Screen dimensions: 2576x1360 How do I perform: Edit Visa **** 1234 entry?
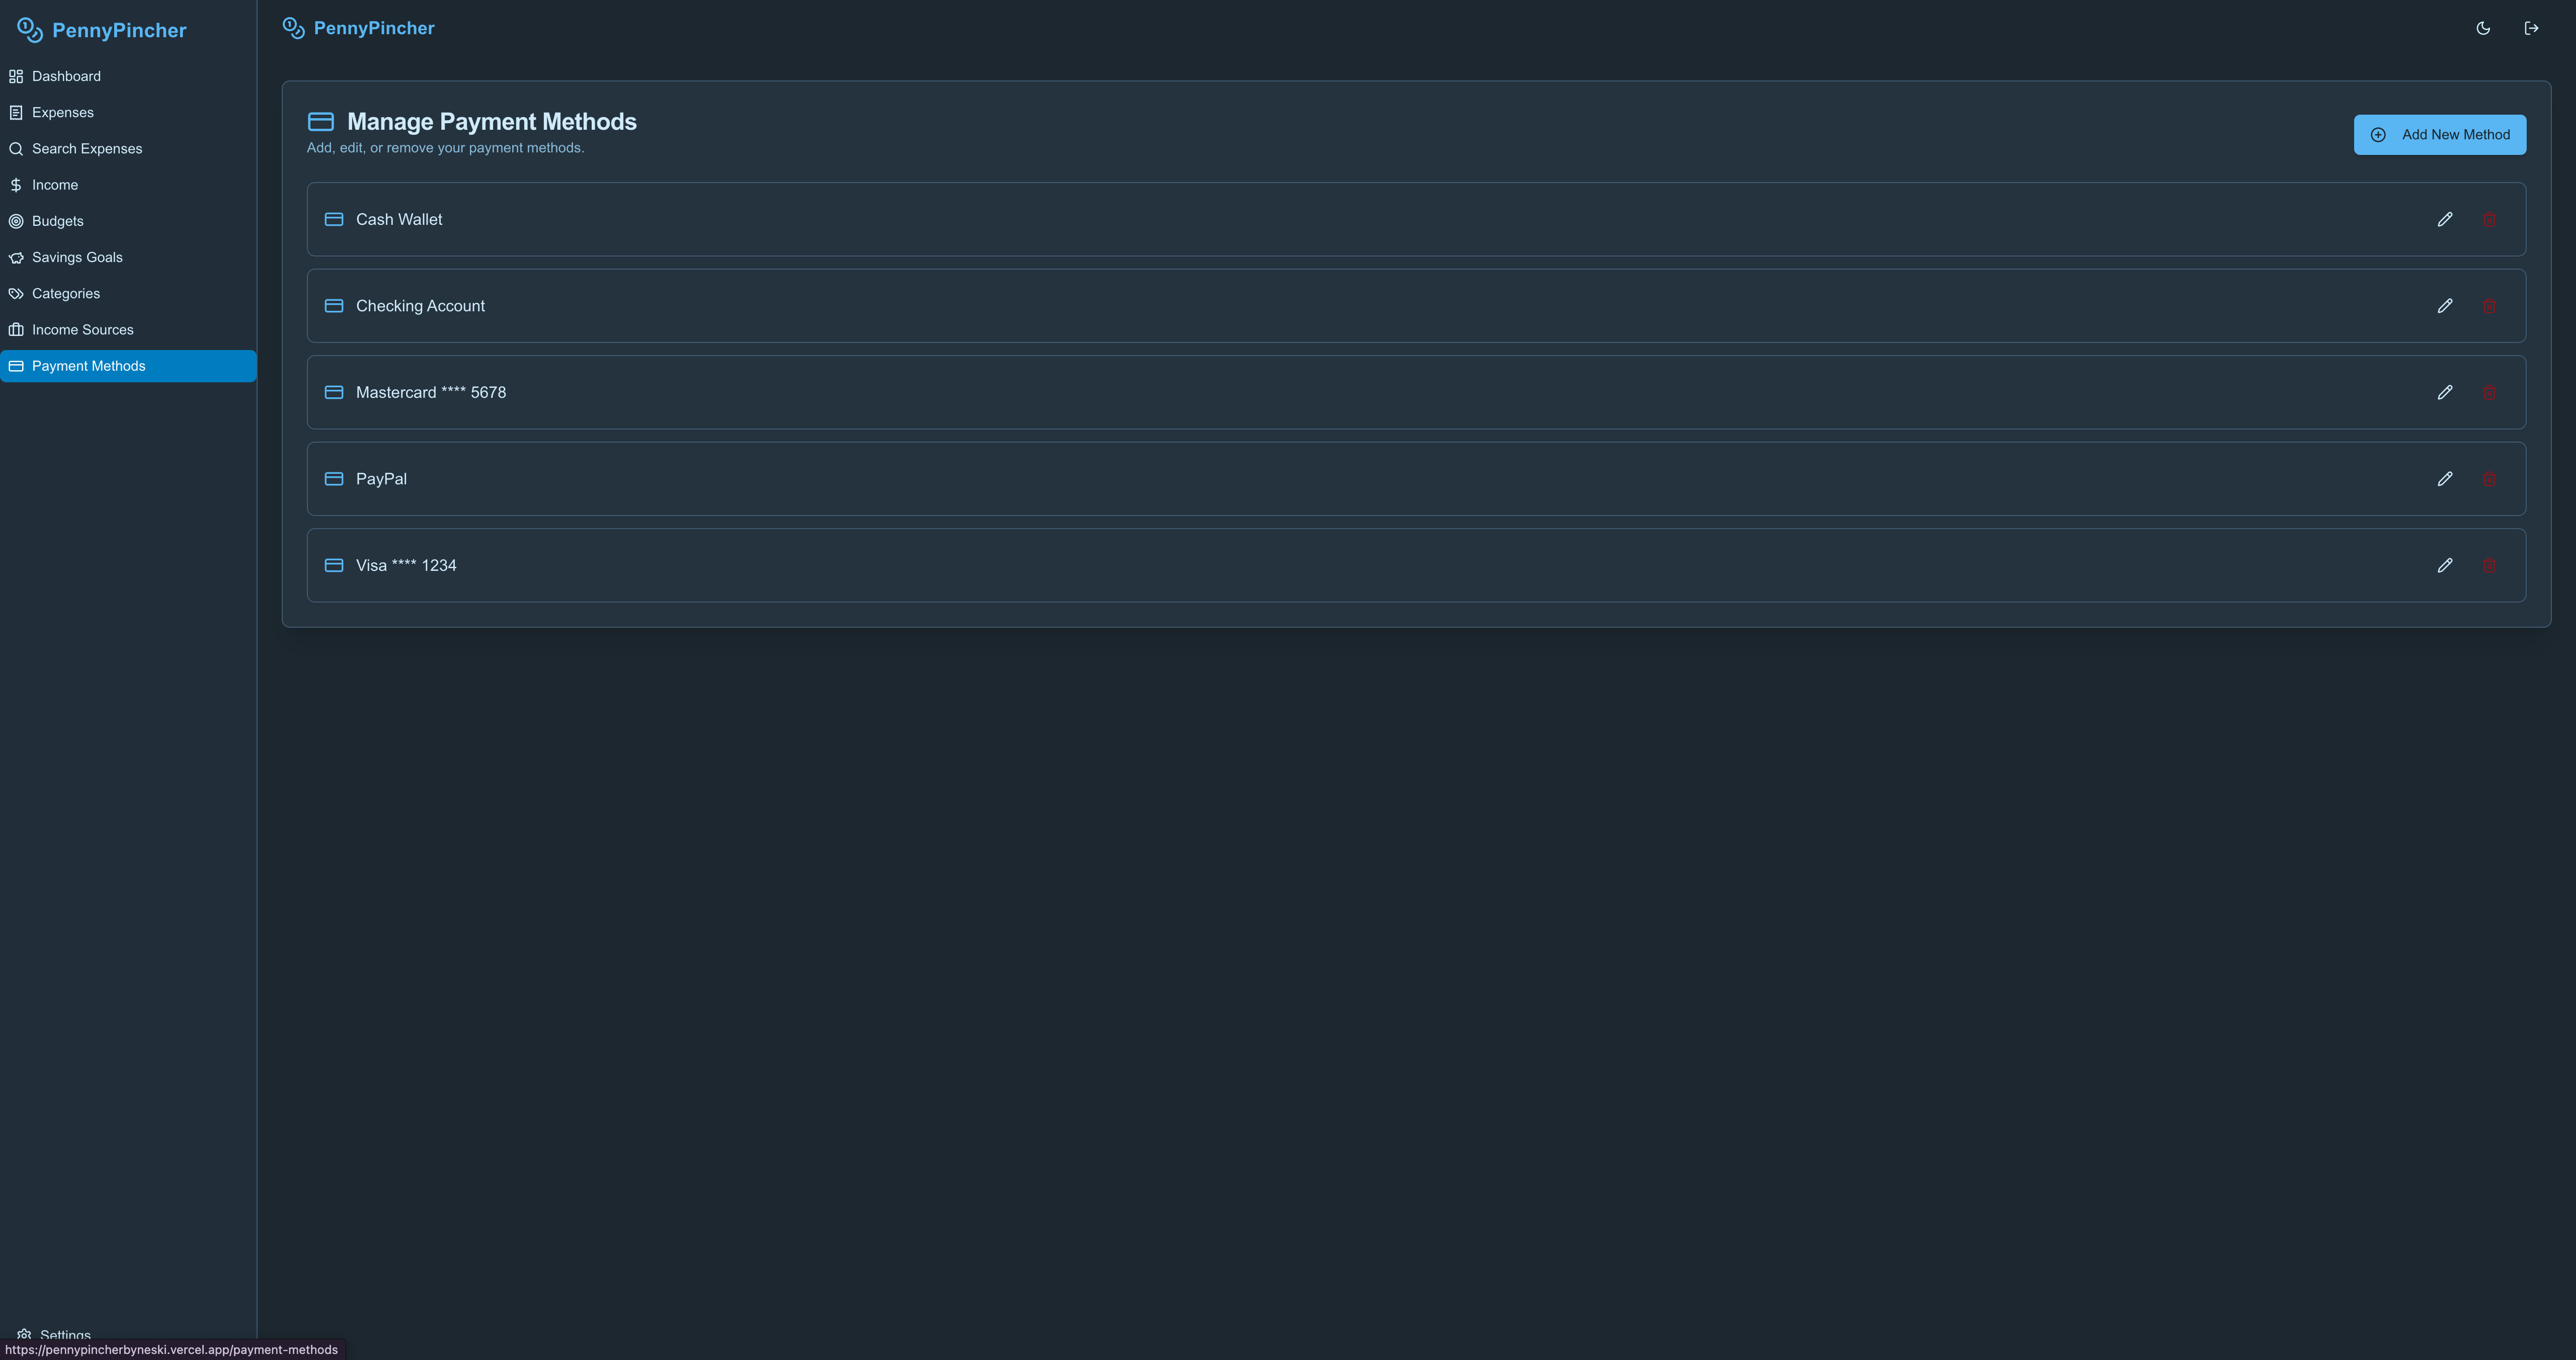pyautogui.click(x=2445, y=565)
